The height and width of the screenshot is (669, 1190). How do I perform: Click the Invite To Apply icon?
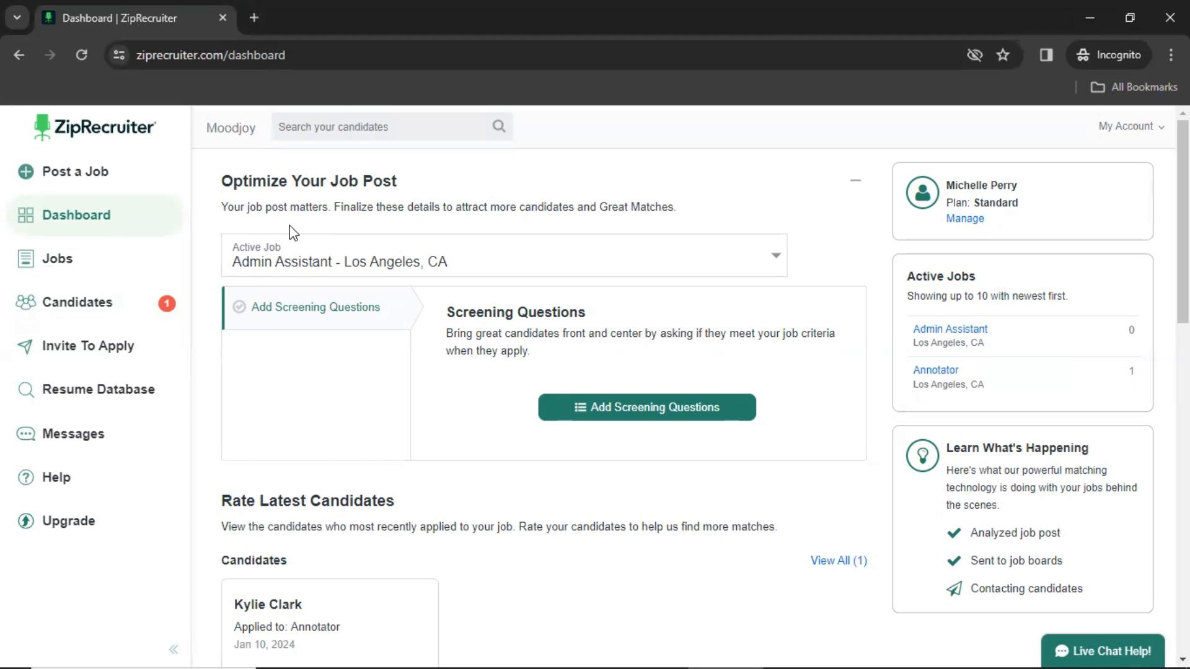coord(25,346)
